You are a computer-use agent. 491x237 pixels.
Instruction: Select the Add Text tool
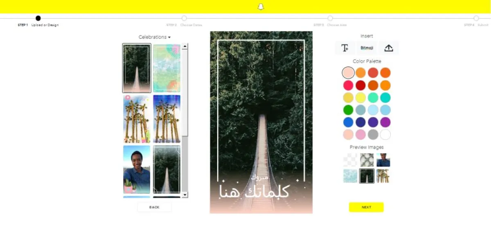coord(345,48)
